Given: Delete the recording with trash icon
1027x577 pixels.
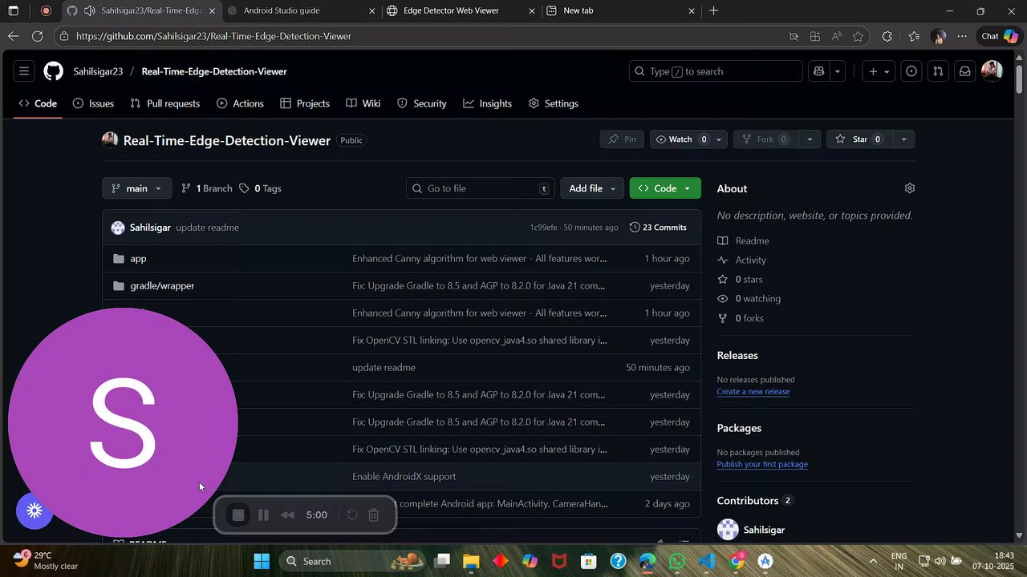Looking at the screenshot, I should point(373,515).
